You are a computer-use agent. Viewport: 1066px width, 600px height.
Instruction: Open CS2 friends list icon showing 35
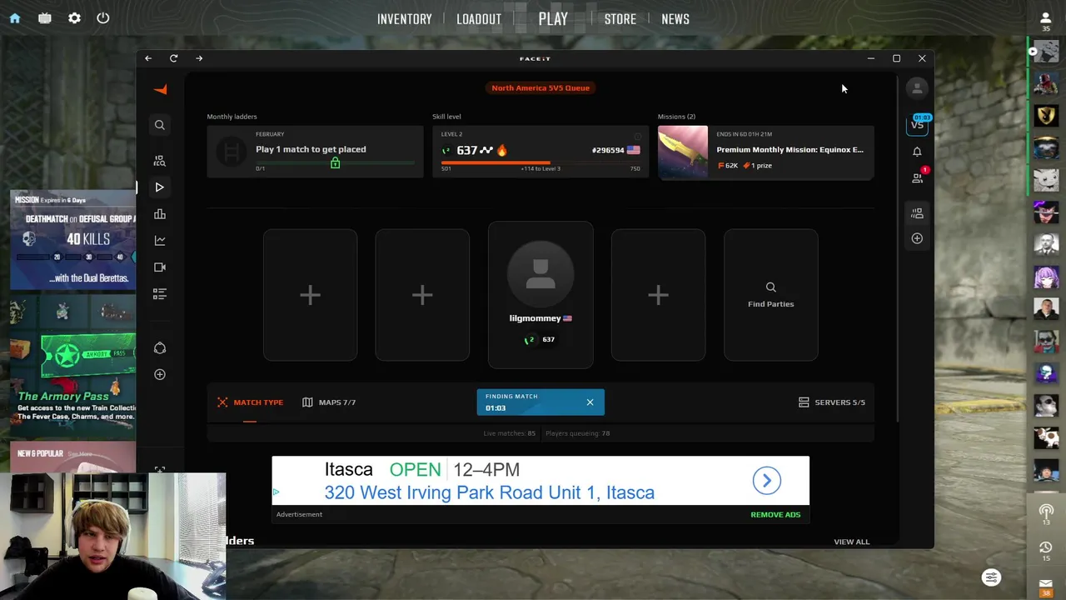point(1046,21)
